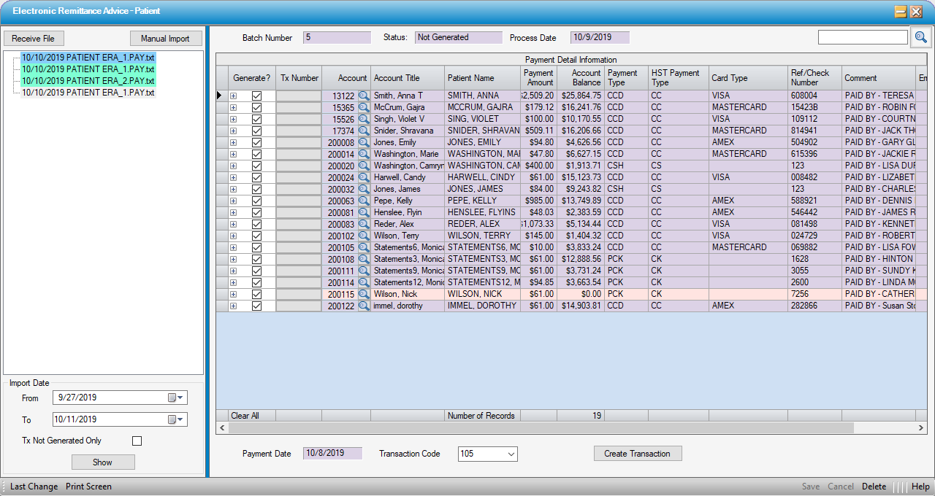Click lookup icon beside account 200122
The width and height of the screenshot is (935, 496).
pos(363,306)
